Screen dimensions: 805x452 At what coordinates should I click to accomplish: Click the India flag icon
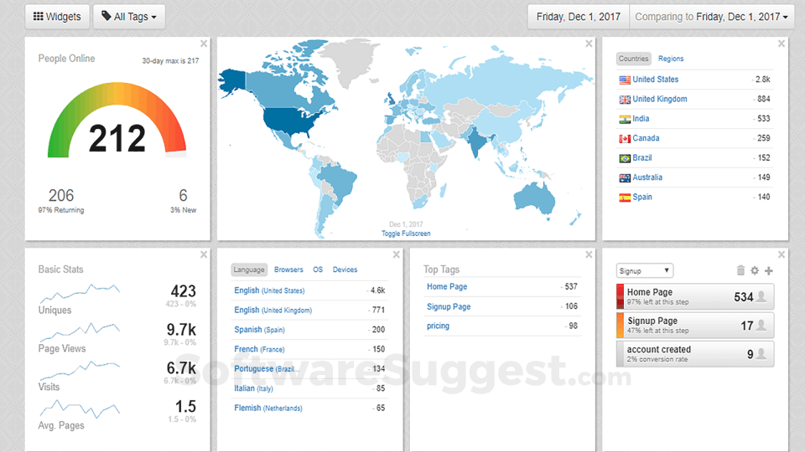coord(625,119)
